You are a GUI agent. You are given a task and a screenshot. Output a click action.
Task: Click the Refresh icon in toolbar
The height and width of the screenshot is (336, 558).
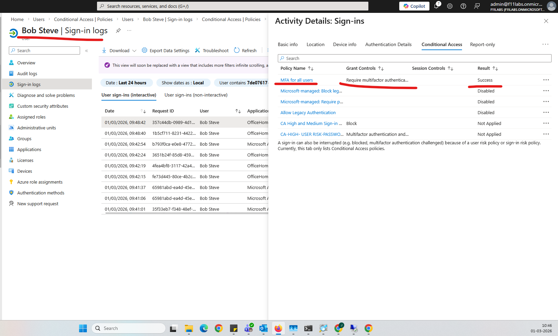pyautogui.click(x=237, y=50)
